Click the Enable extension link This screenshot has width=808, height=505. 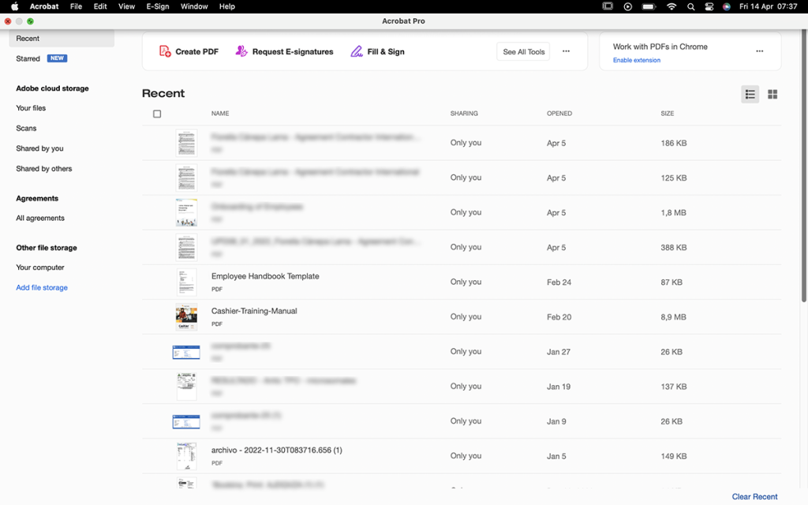pyautogui.click(x=637, y=60)
